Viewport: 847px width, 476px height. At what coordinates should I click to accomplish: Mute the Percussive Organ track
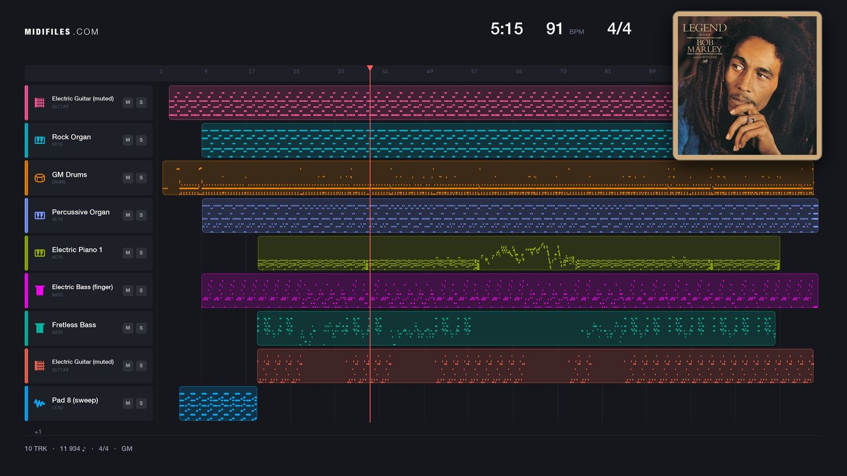tap(128, 215)
